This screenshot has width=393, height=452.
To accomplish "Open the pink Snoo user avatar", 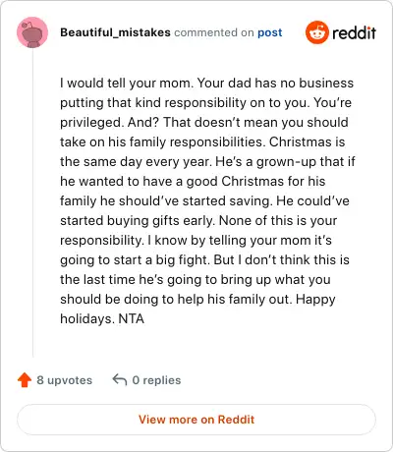I will pyautogui.click(x=32, y=32).
